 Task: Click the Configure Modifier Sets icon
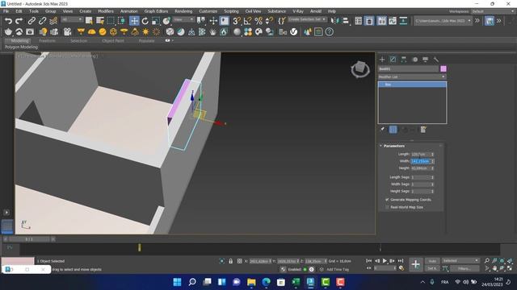[x=423, y=130]
